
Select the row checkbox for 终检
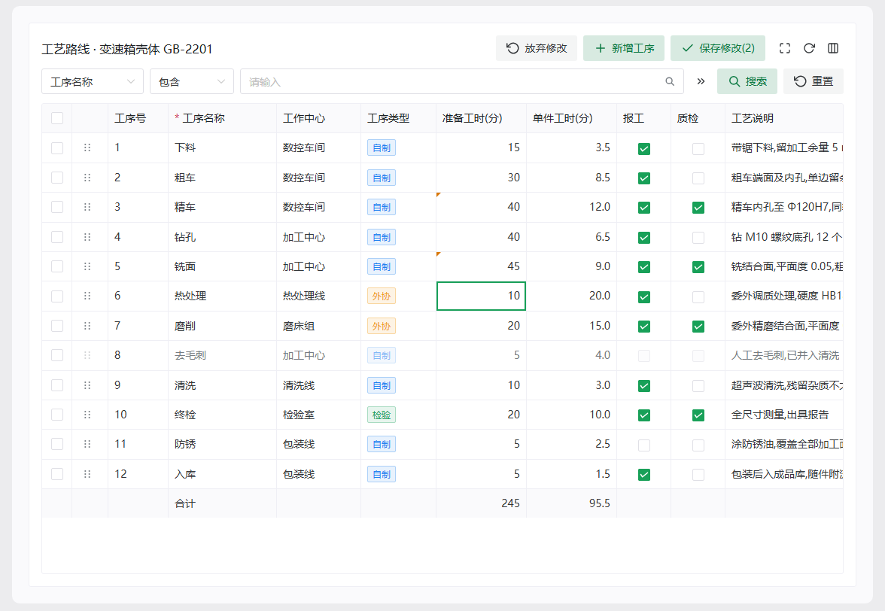coord(57,415)
